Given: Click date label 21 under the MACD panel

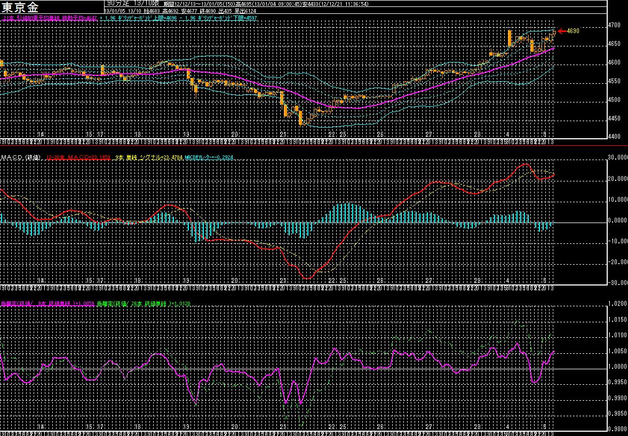Looking at the screenshot, I should click(283, 281).
